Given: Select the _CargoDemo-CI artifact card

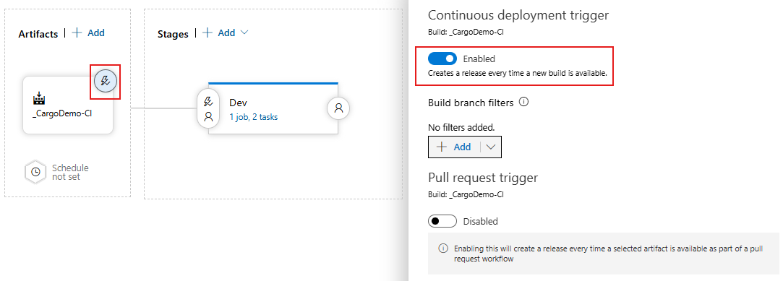Looking at the screenshot, I should pos(68,105).
